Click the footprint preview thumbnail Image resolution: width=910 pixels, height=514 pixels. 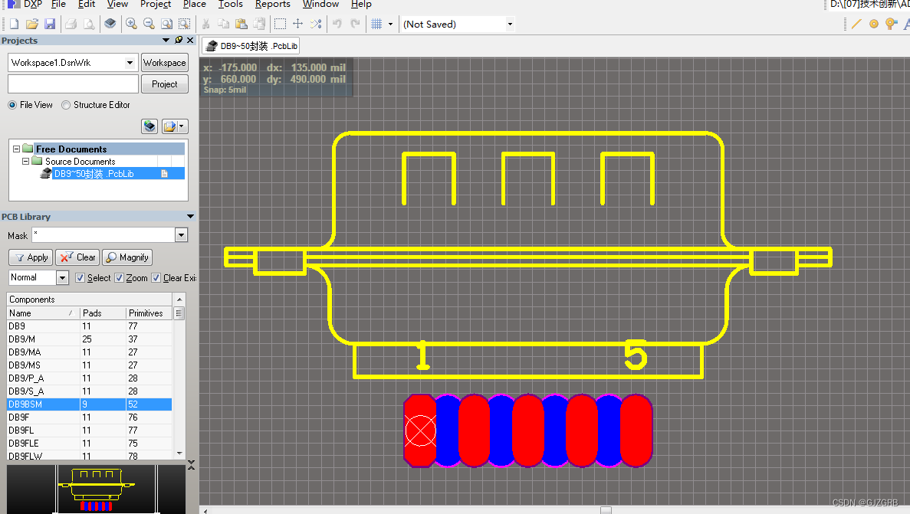pyautogui.click(x=97, y=489)
